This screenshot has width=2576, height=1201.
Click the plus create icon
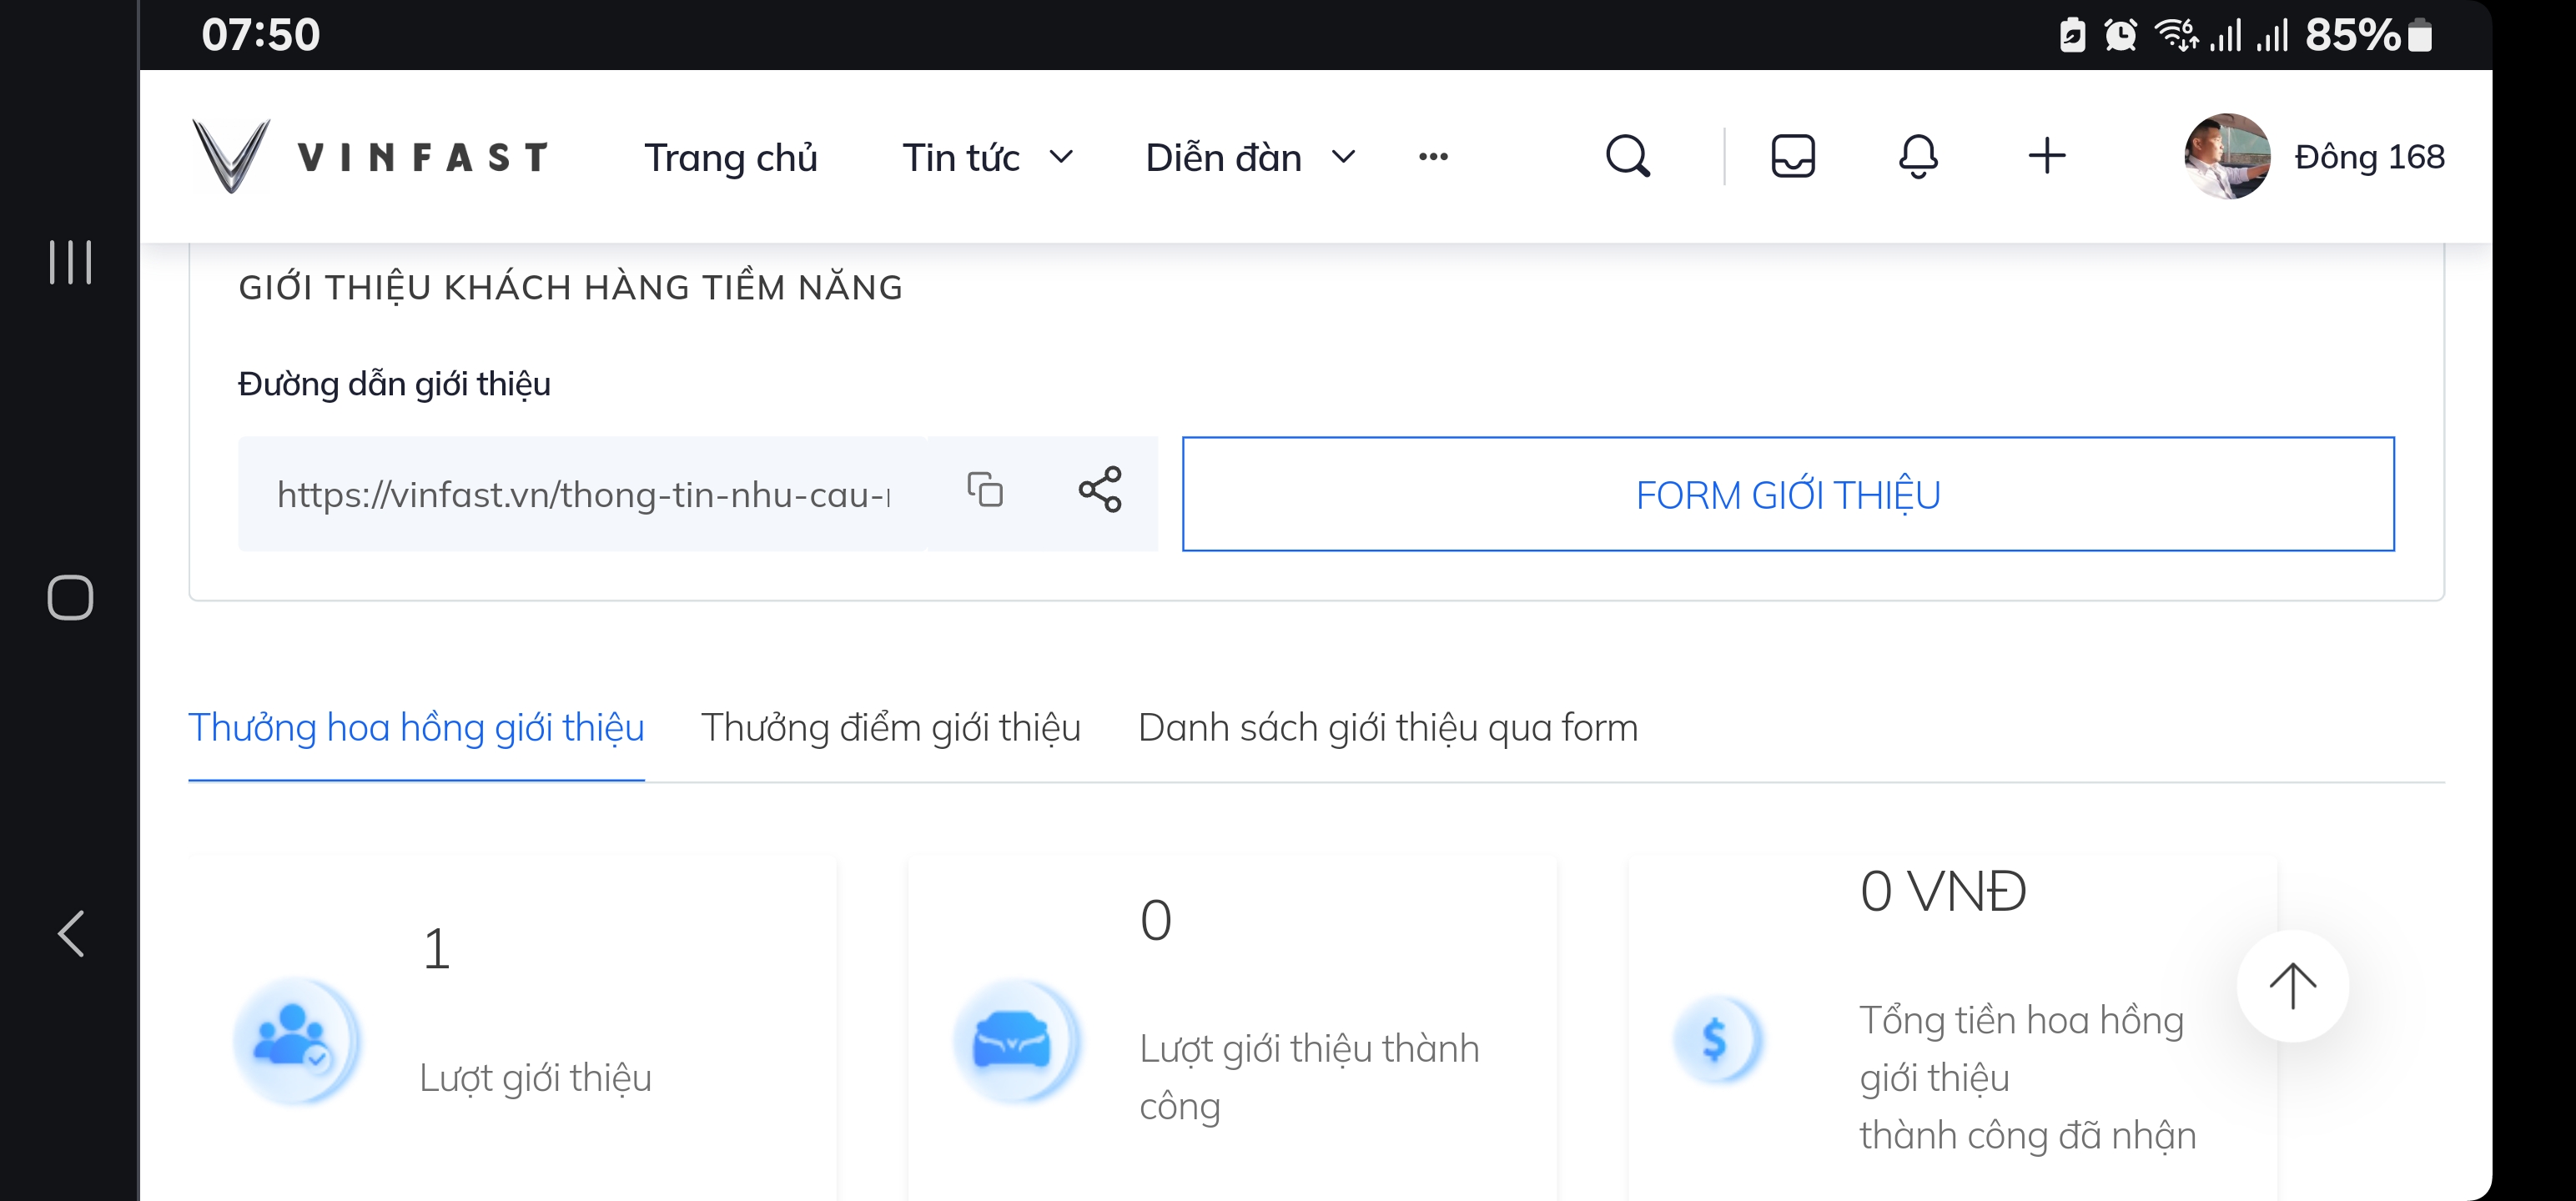click(2046, 156)
